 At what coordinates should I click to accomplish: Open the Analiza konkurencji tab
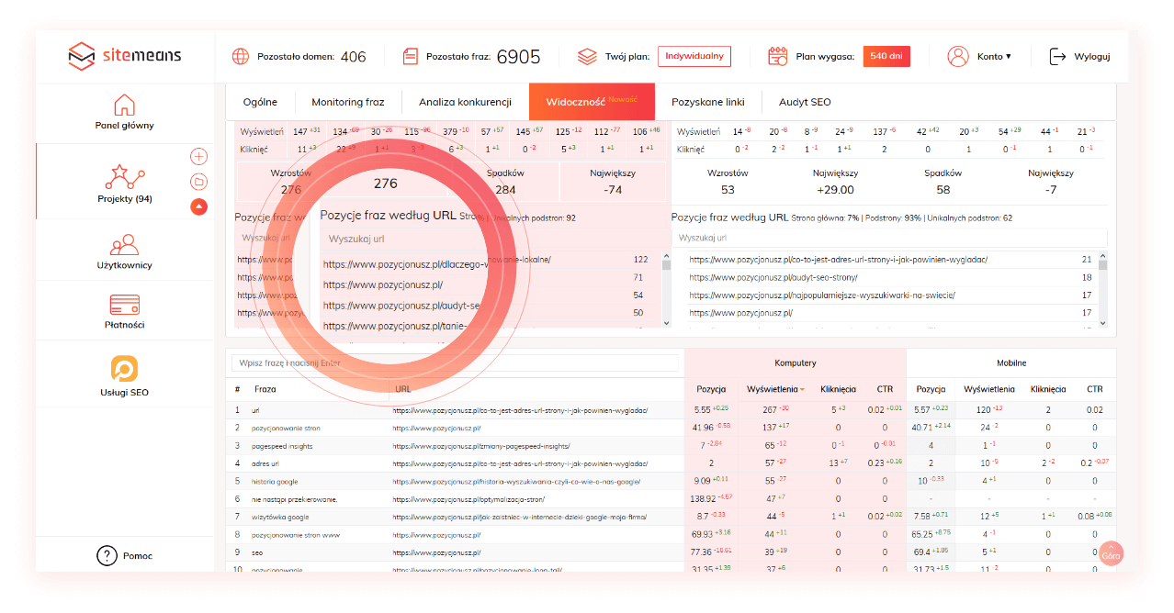(x=465, y=102)
